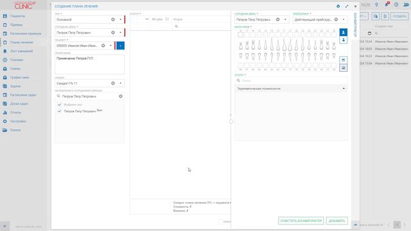Clear the Действующий прейскурант field
Viewport: 411px width, 231px height.
(x=336, y=19)
